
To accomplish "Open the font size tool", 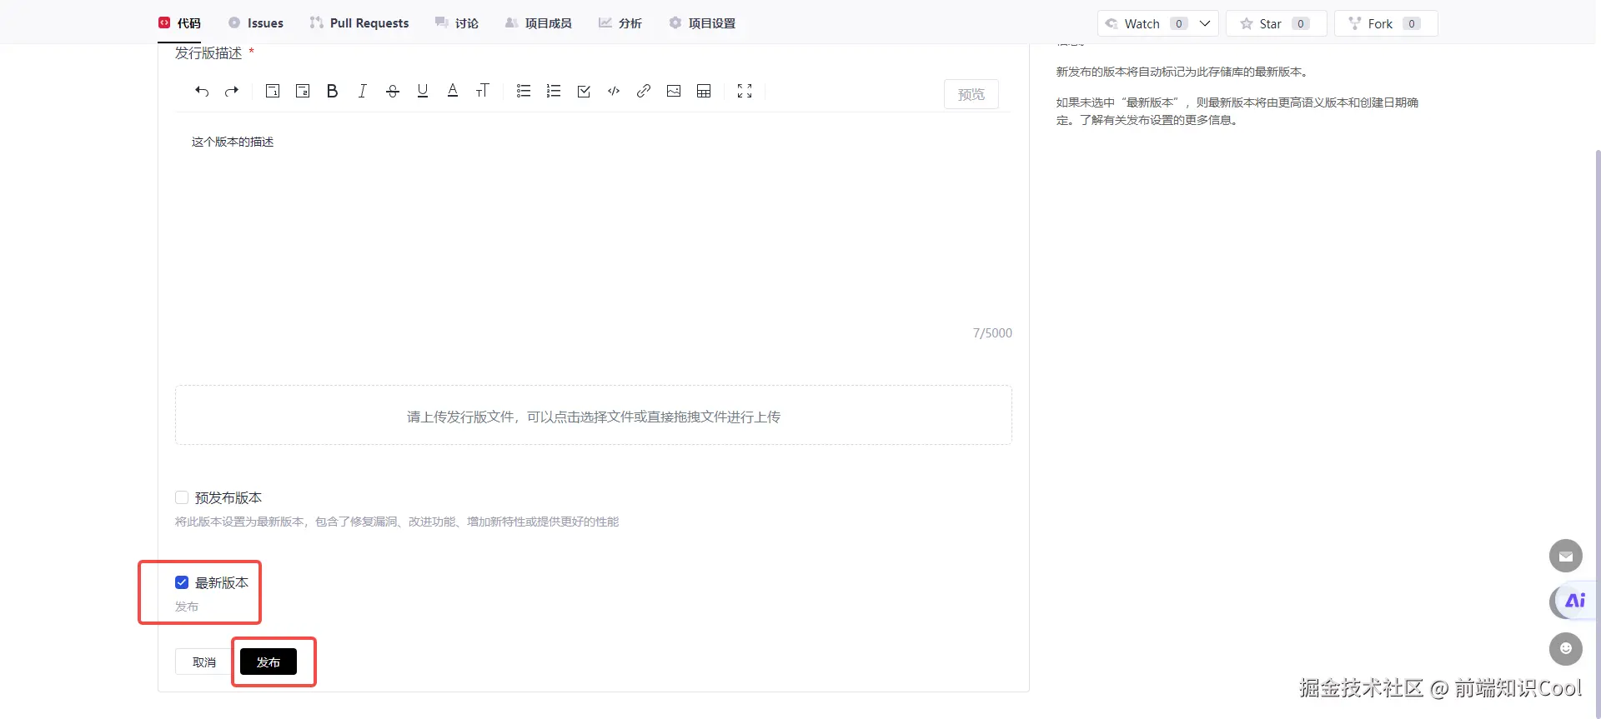I will tap(482, 92).
